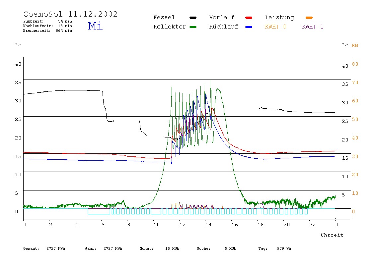The width and height of the screenshot is (381, 269).
Task: Click the Woche value '5 KWh'
Action: click(x=231, y=248)
